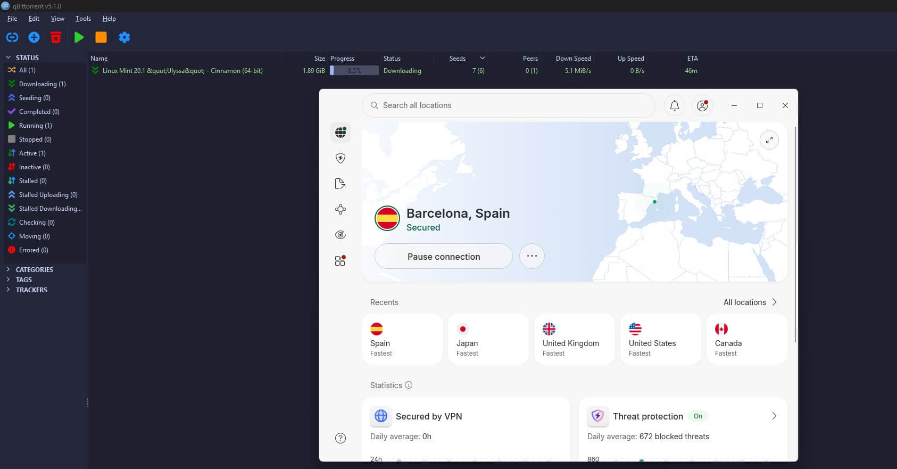Select the Linux Mint 20.1 torrent row
The width and height of the screenshot is (897, 469).
coord(394,71)
